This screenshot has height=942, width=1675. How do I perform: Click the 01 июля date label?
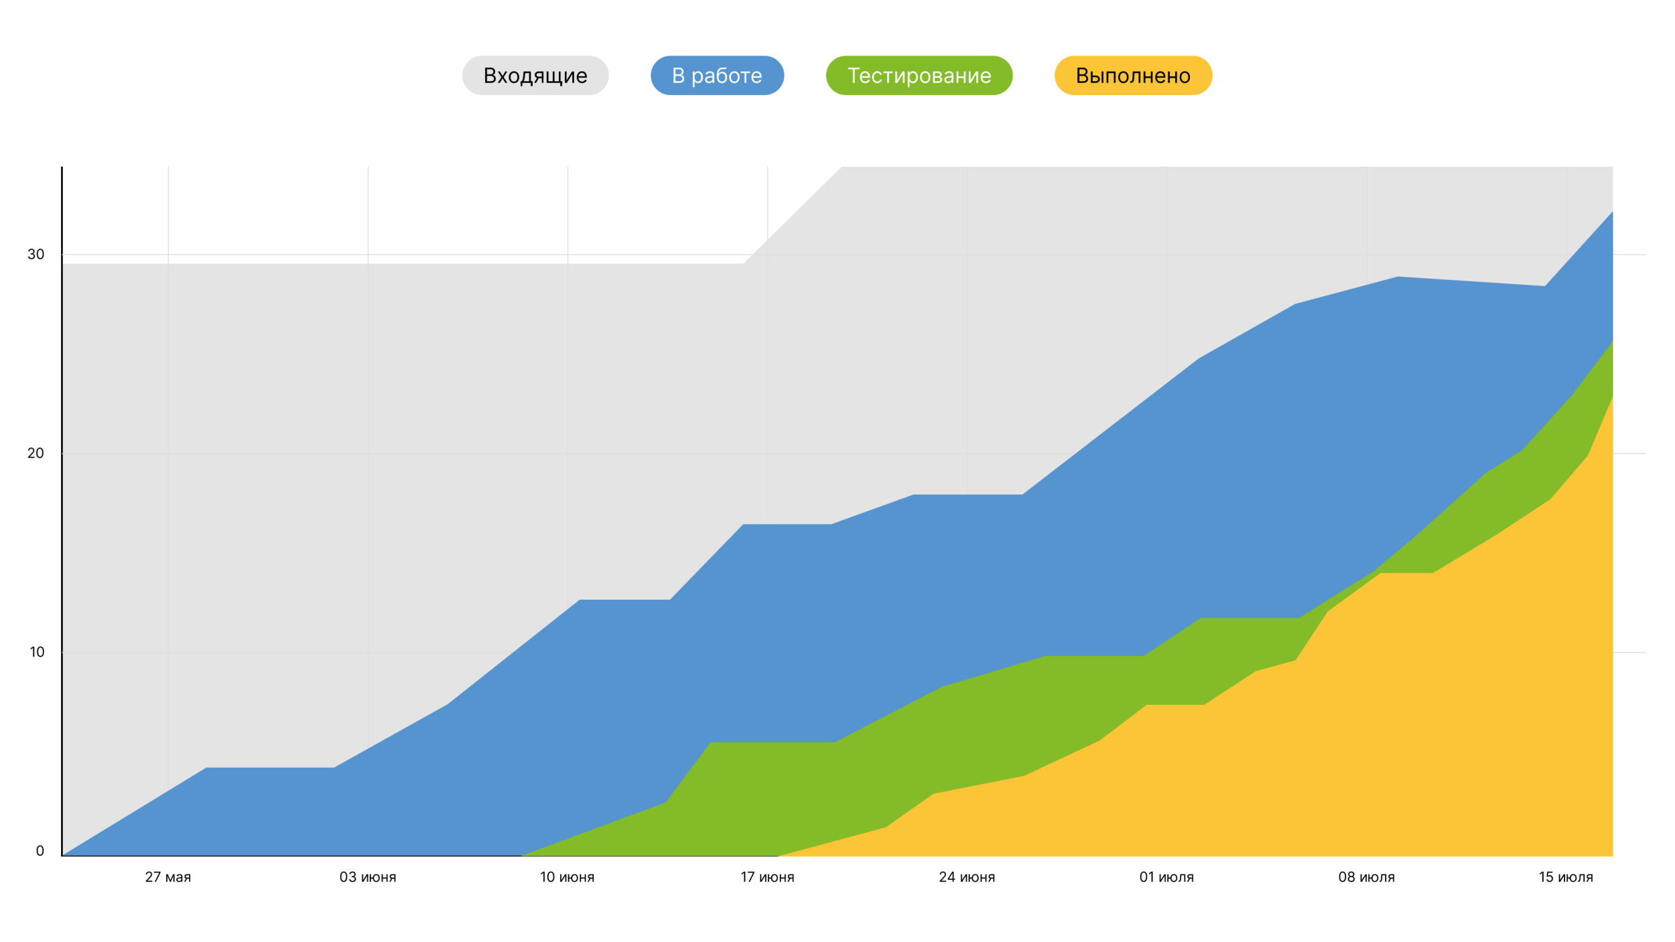tap(1166, 877)
